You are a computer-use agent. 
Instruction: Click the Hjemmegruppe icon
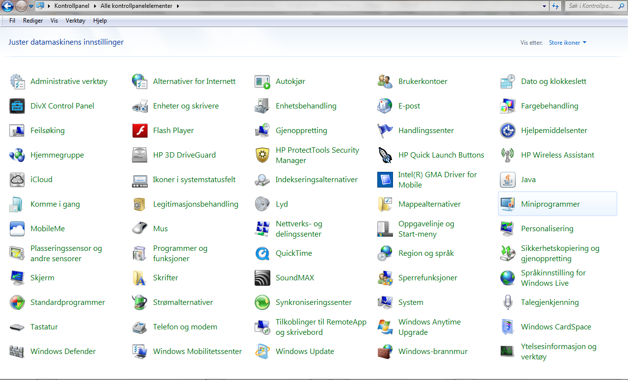[17, 155]
